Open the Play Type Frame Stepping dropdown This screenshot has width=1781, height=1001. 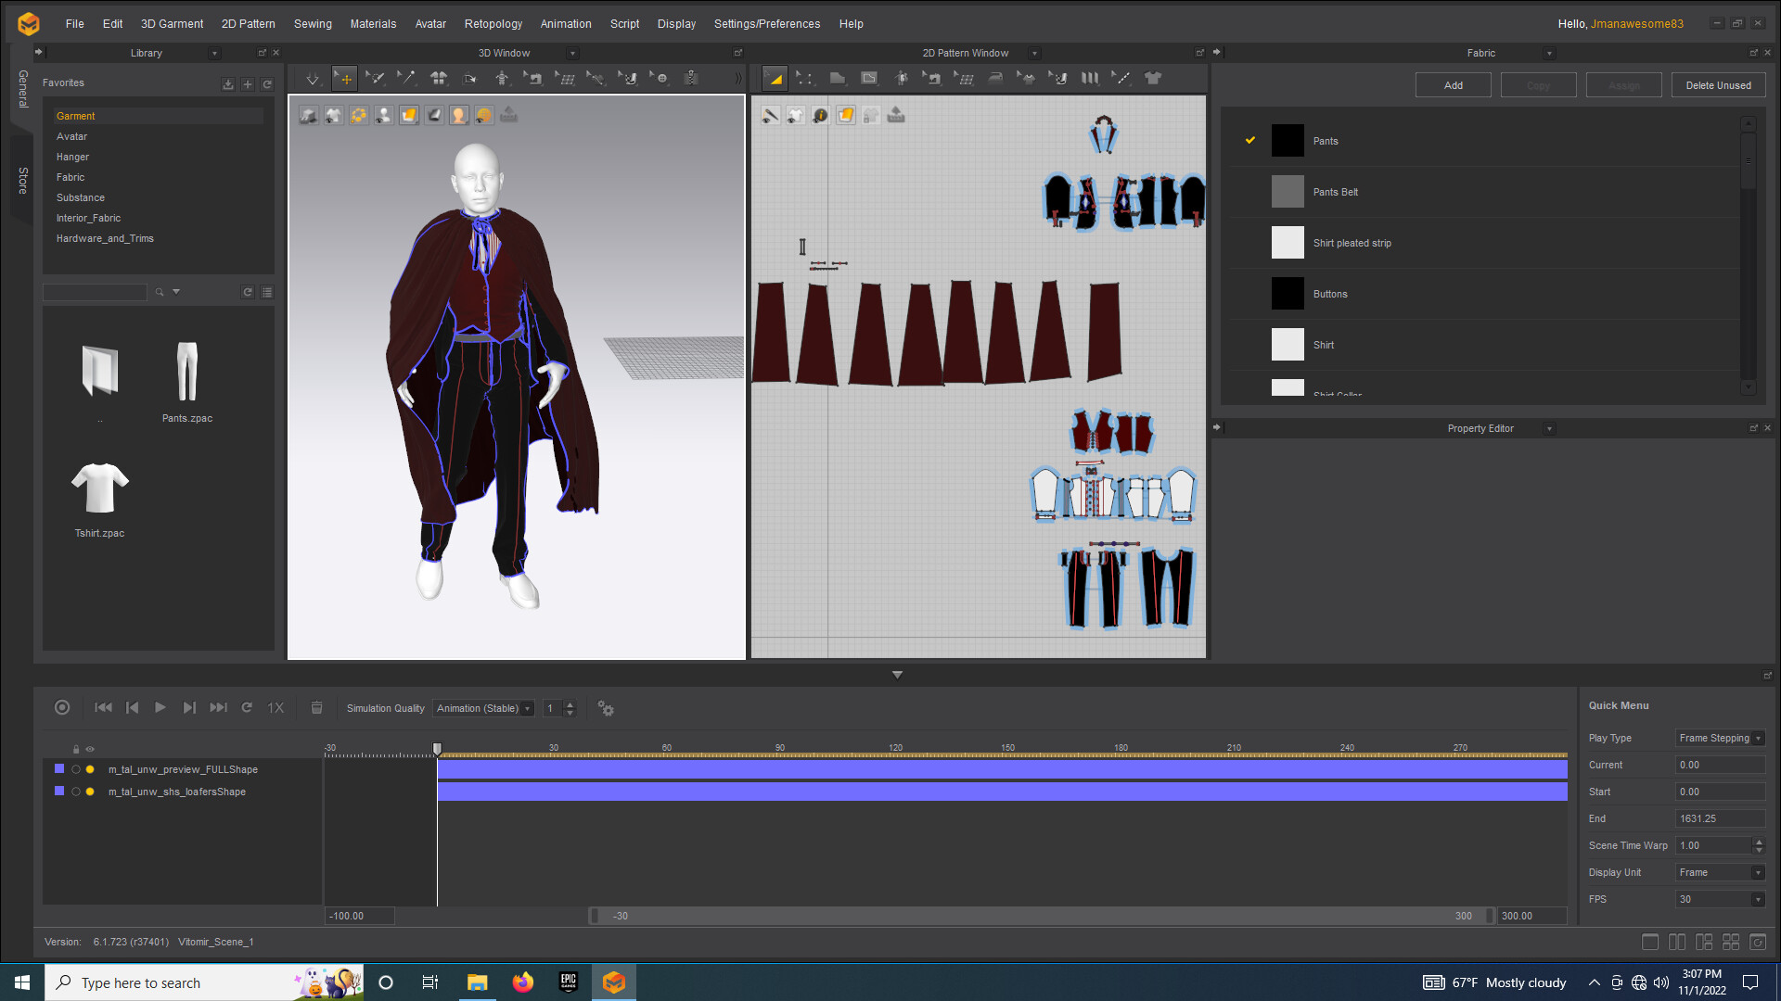[1720, 739]
